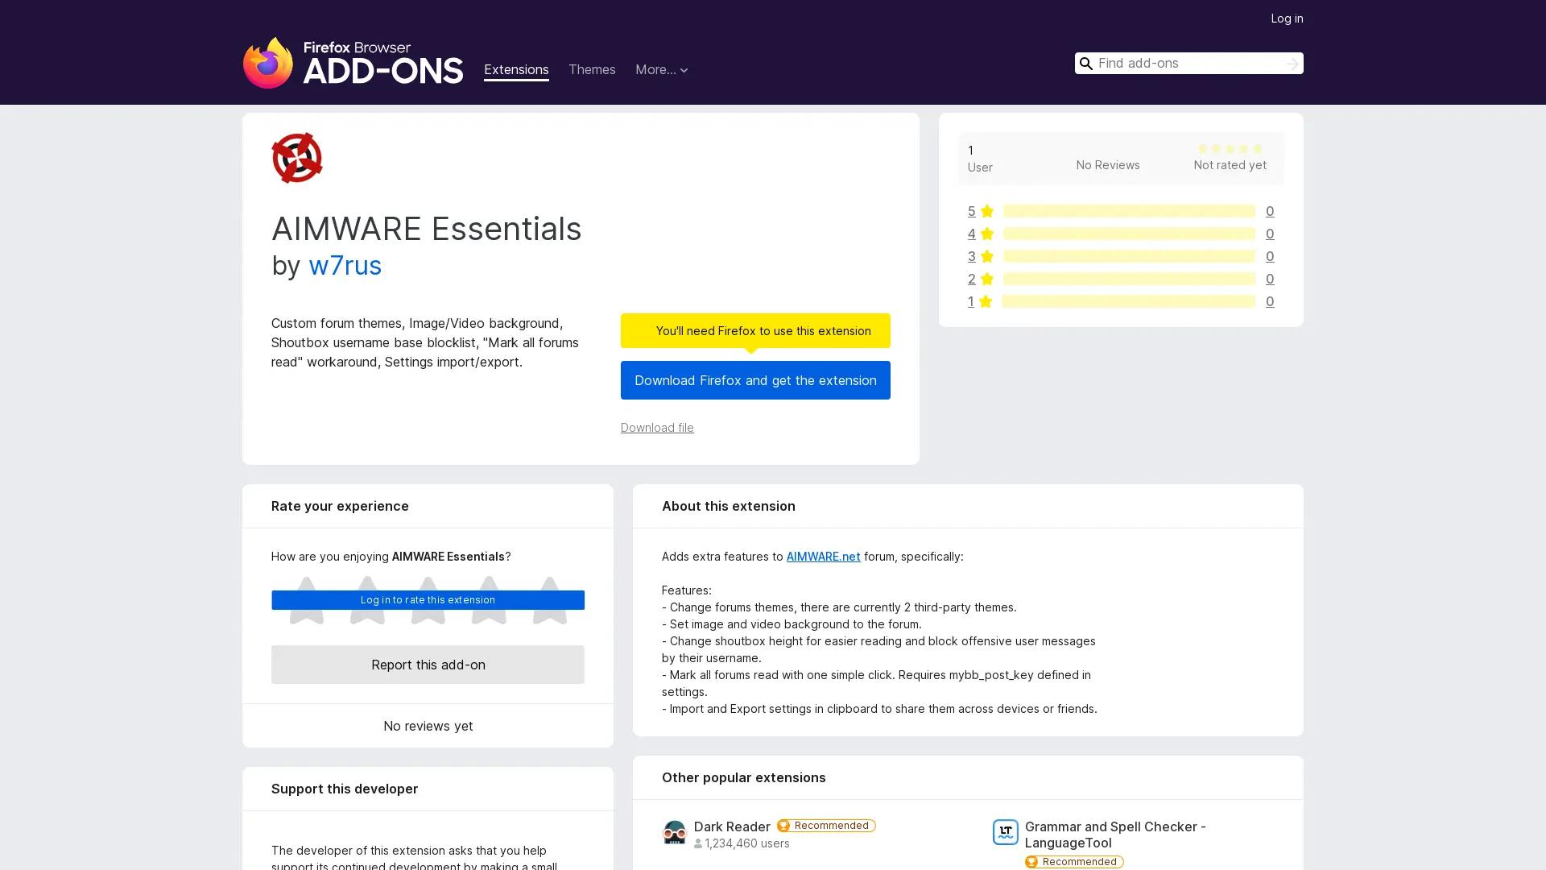Open the More dropdown menu
This screenshot has height=870, width=1546.
(x=661, y=69)
